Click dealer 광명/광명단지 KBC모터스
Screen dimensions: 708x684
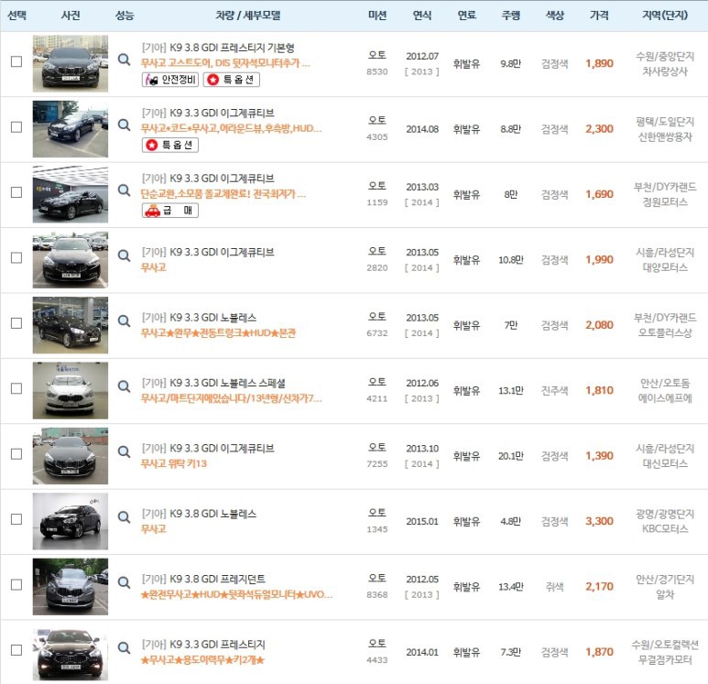pyautogui.click(x=665, y=521)
